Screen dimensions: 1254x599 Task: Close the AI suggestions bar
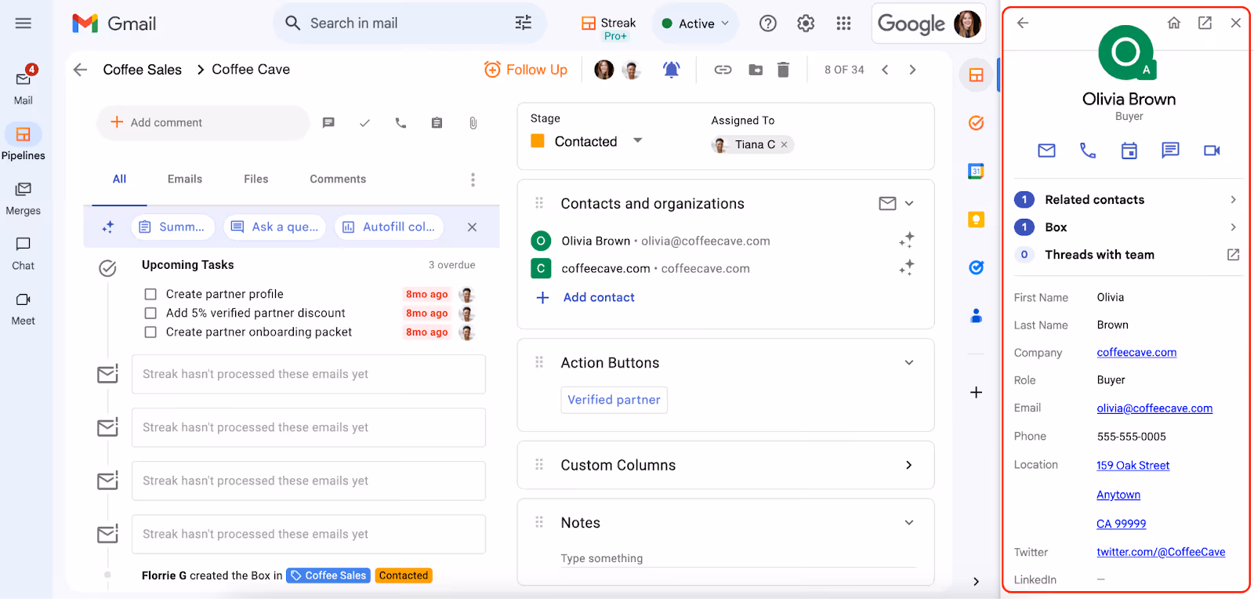472,227
